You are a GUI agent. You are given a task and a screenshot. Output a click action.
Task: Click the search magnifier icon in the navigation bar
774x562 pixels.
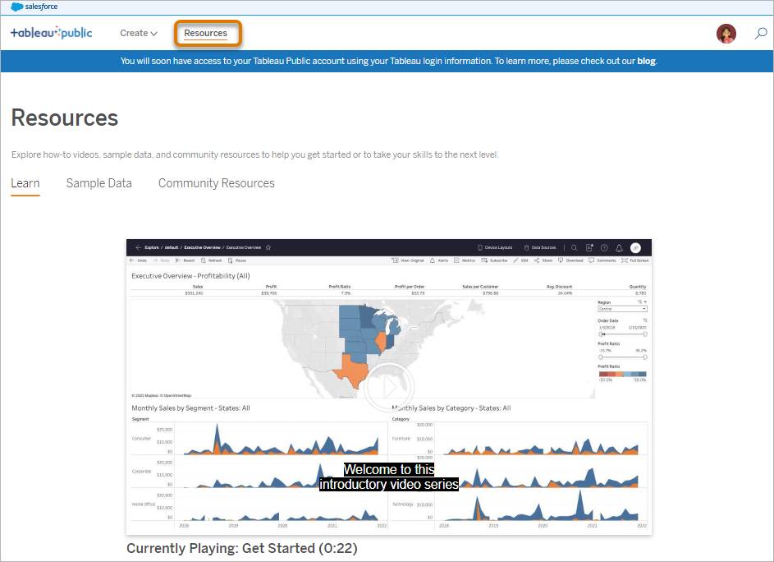761,34
